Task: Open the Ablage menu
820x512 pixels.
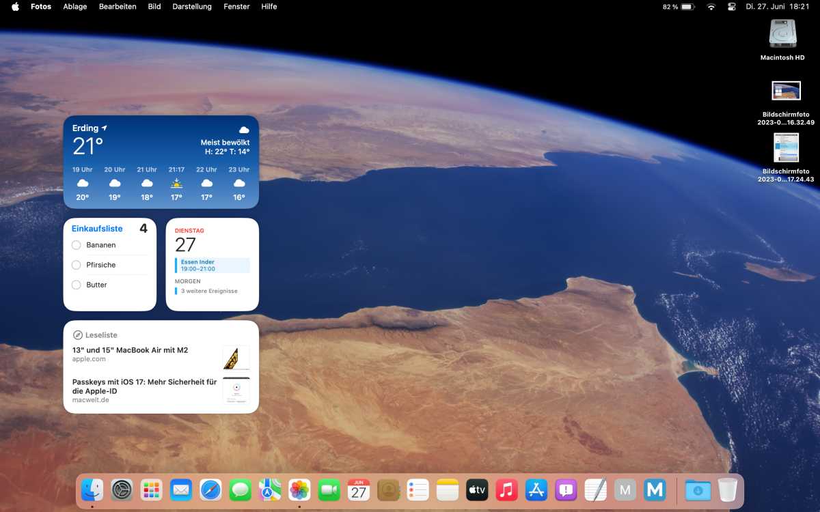Action: tap(74, 7)
